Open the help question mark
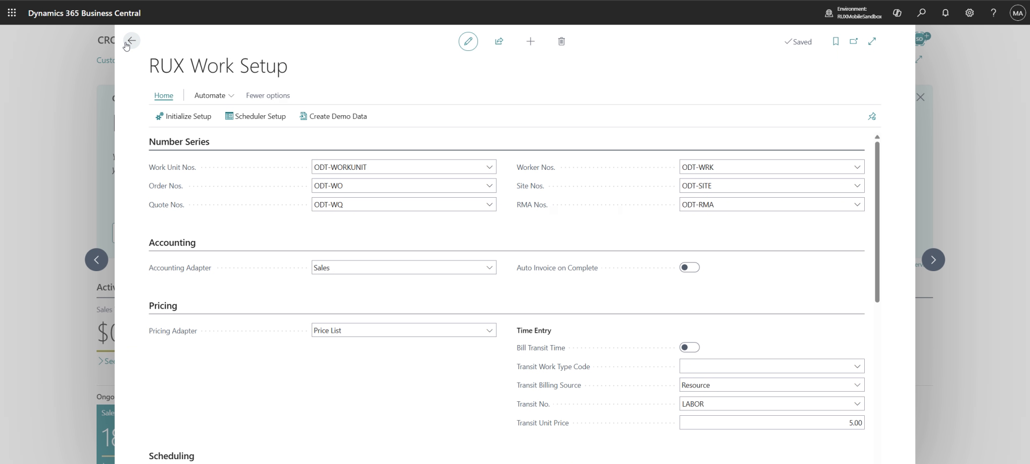This screenshot has width=1030, height=464. pos(994,13)
